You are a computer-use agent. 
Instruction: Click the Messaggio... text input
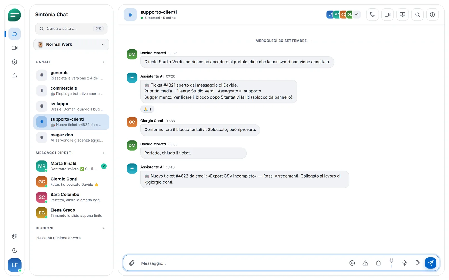pyautogui.click(x=241, y=263)
